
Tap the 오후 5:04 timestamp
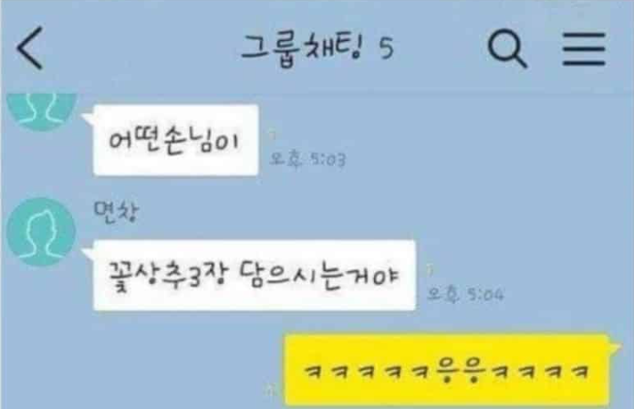click(x=465, y=294)
